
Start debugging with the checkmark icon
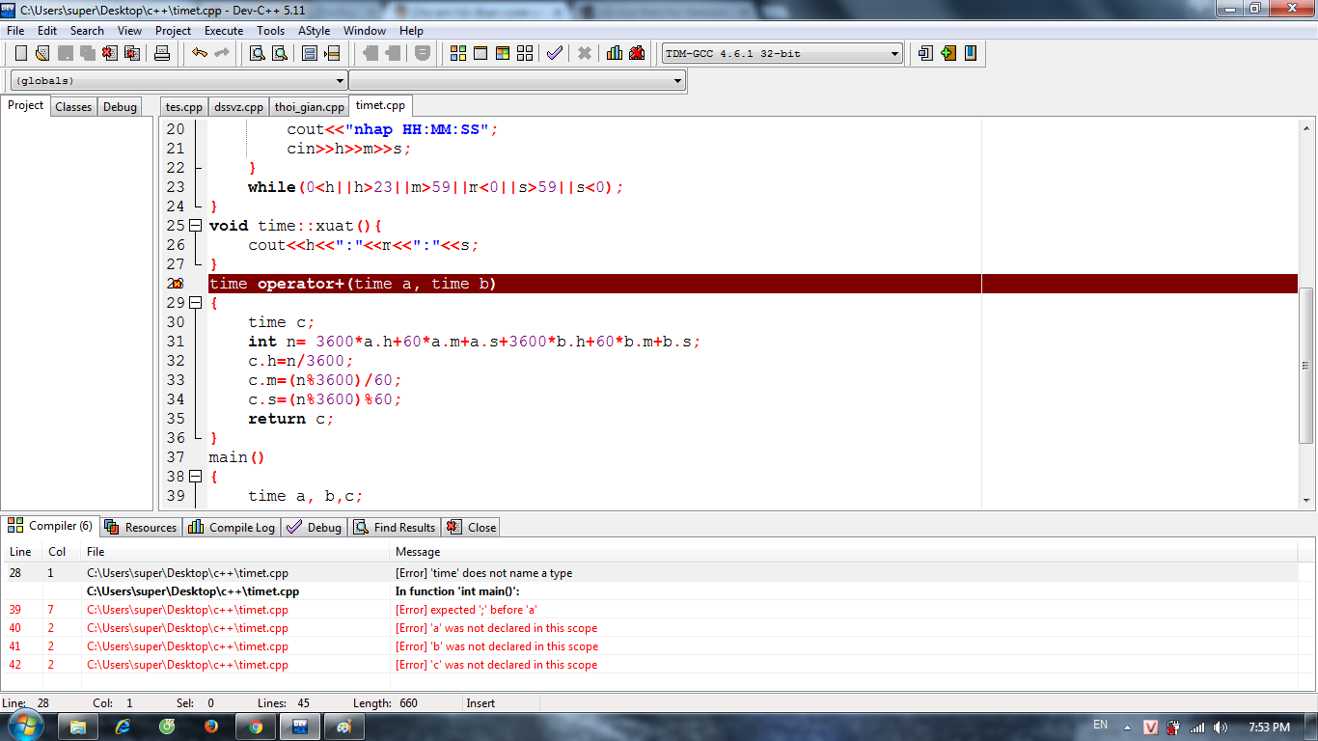pos(554,53)
